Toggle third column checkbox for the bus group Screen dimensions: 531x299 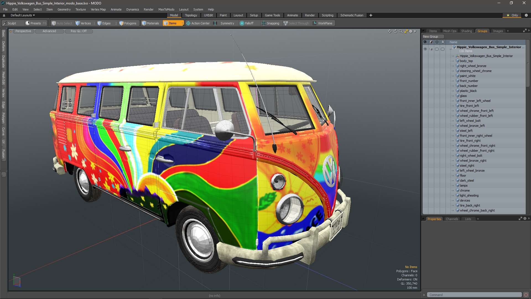click(x=437, y=49)
